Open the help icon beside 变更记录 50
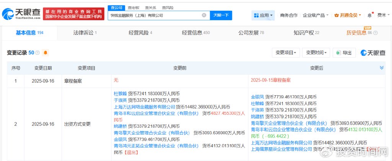The height and width of the screenshot is (161, 392). (38, 53)
